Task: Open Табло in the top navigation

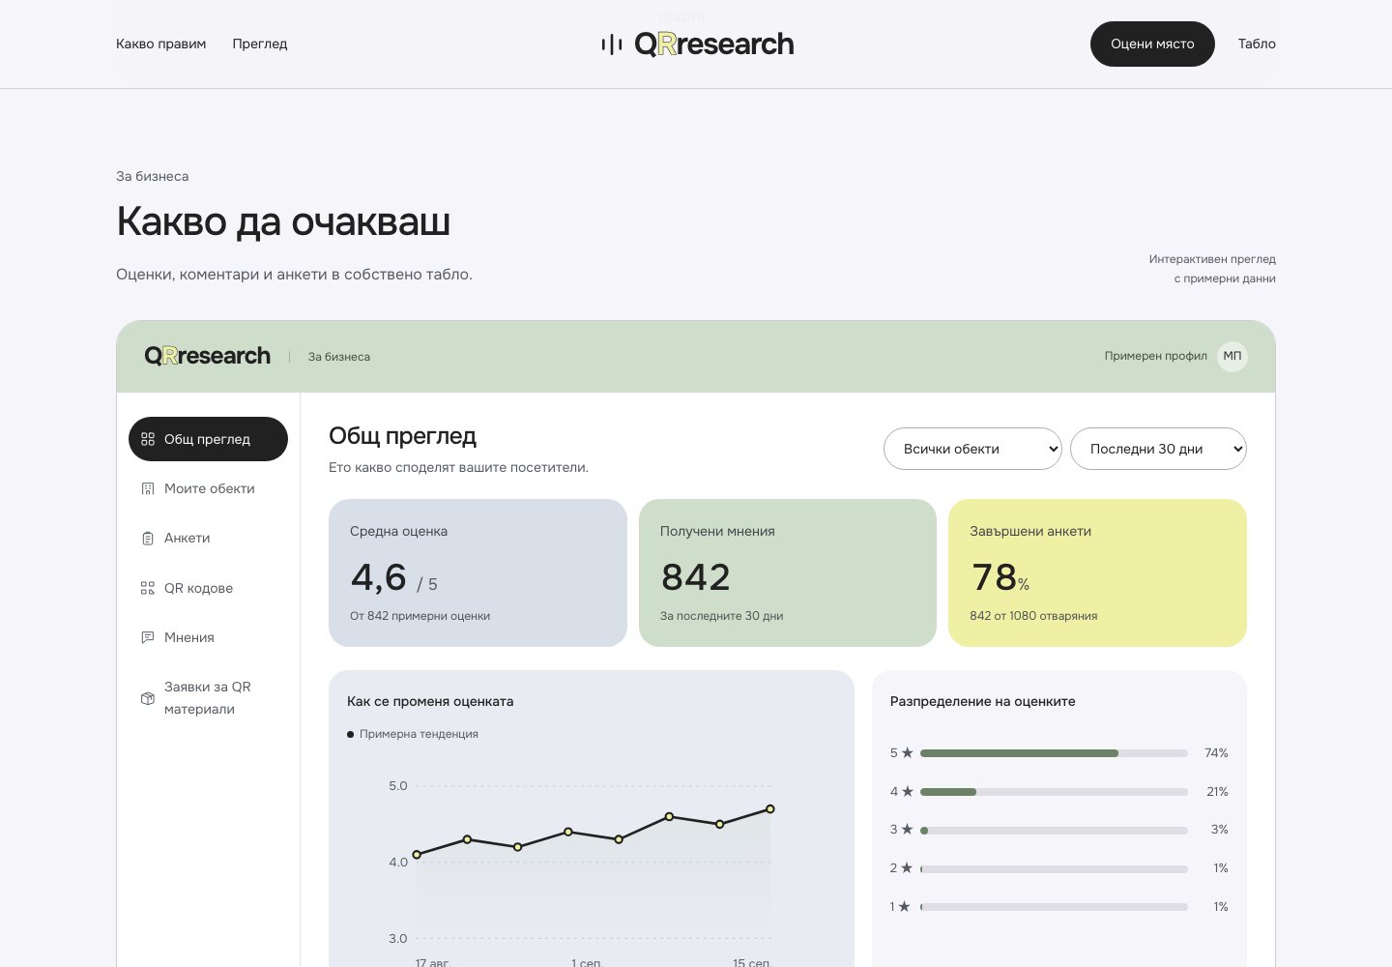Action: click(1257, 44)
